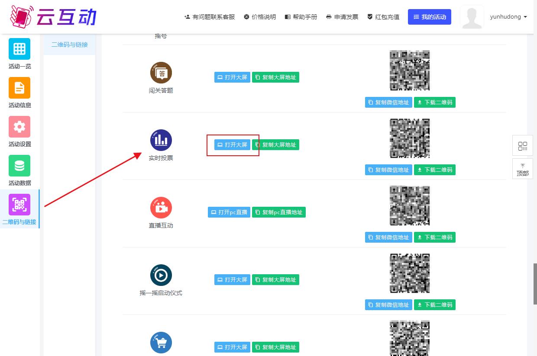Open 价格说明 in top navigation
537x356 pixels.
[x=260, y=17]
